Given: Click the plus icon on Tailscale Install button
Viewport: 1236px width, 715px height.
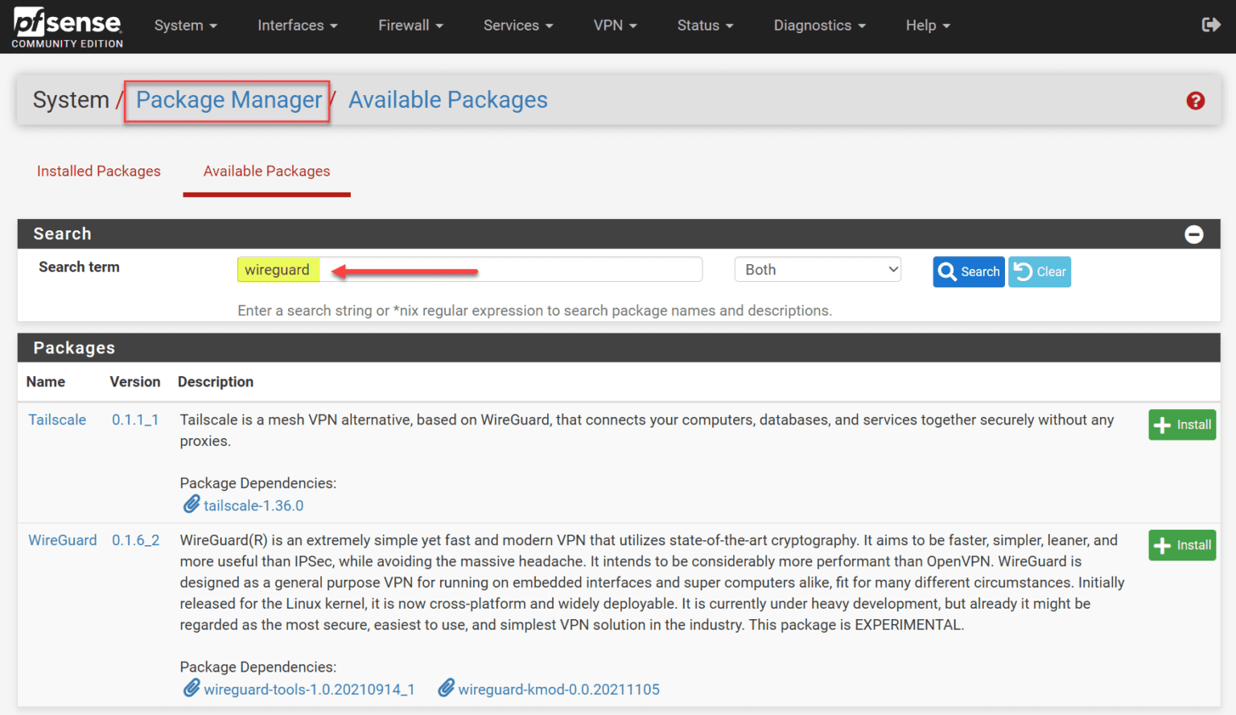Looking at the screenshot, I should [1161, 424].
